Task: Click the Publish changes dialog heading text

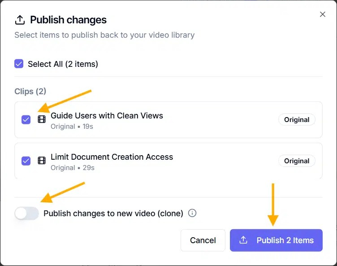Action: tap(68, 20)
